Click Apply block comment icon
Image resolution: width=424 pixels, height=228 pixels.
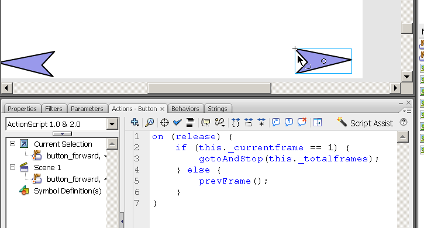pos(276,123)
